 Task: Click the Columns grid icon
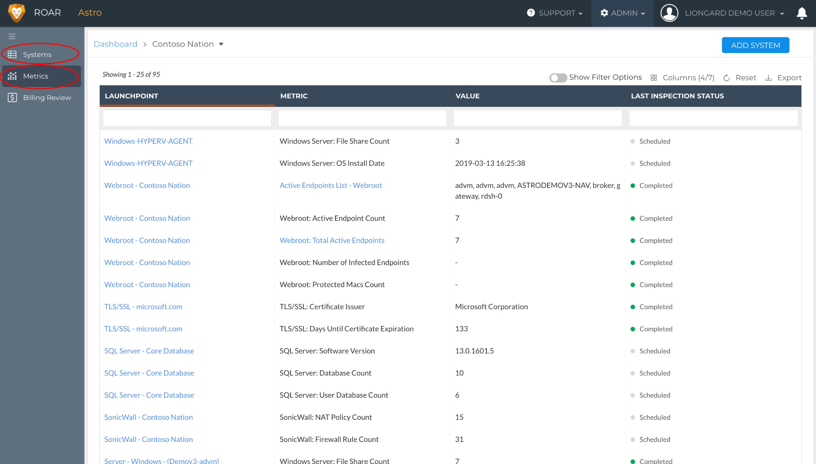[654, 78]
